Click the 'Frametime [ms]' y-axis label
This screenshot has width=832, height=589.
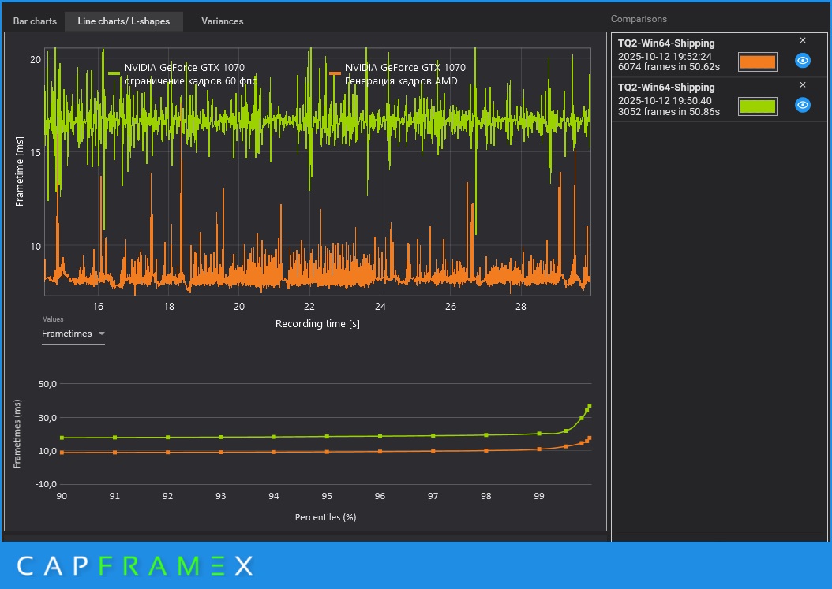pos(20,171)
